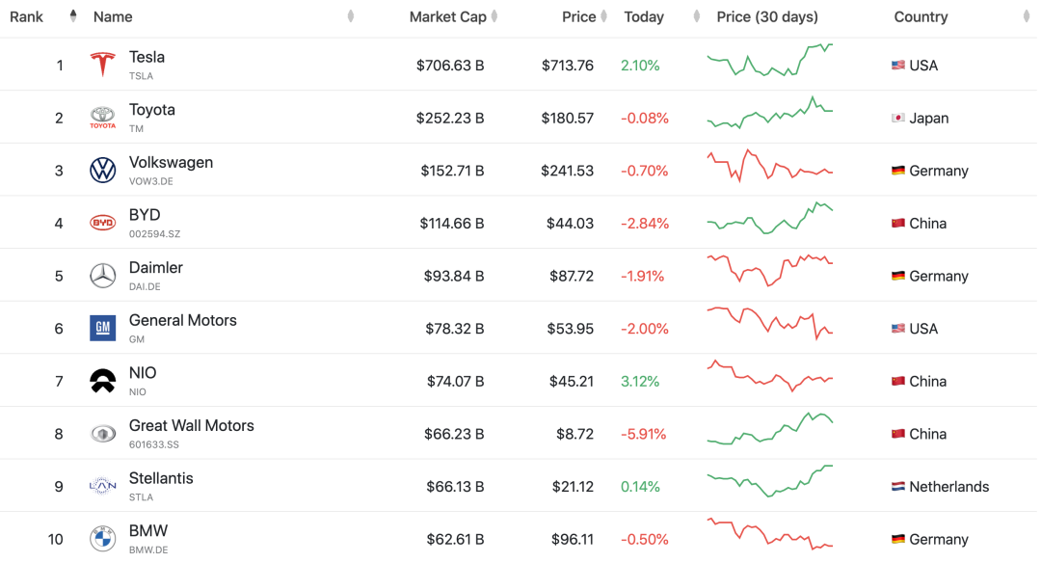Sort by Today change column arrows
Viewport: 1041px width, 563px height.
(x=697, y=16)
